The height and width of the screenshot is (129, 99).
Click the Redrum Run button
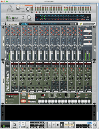(23, 101)
